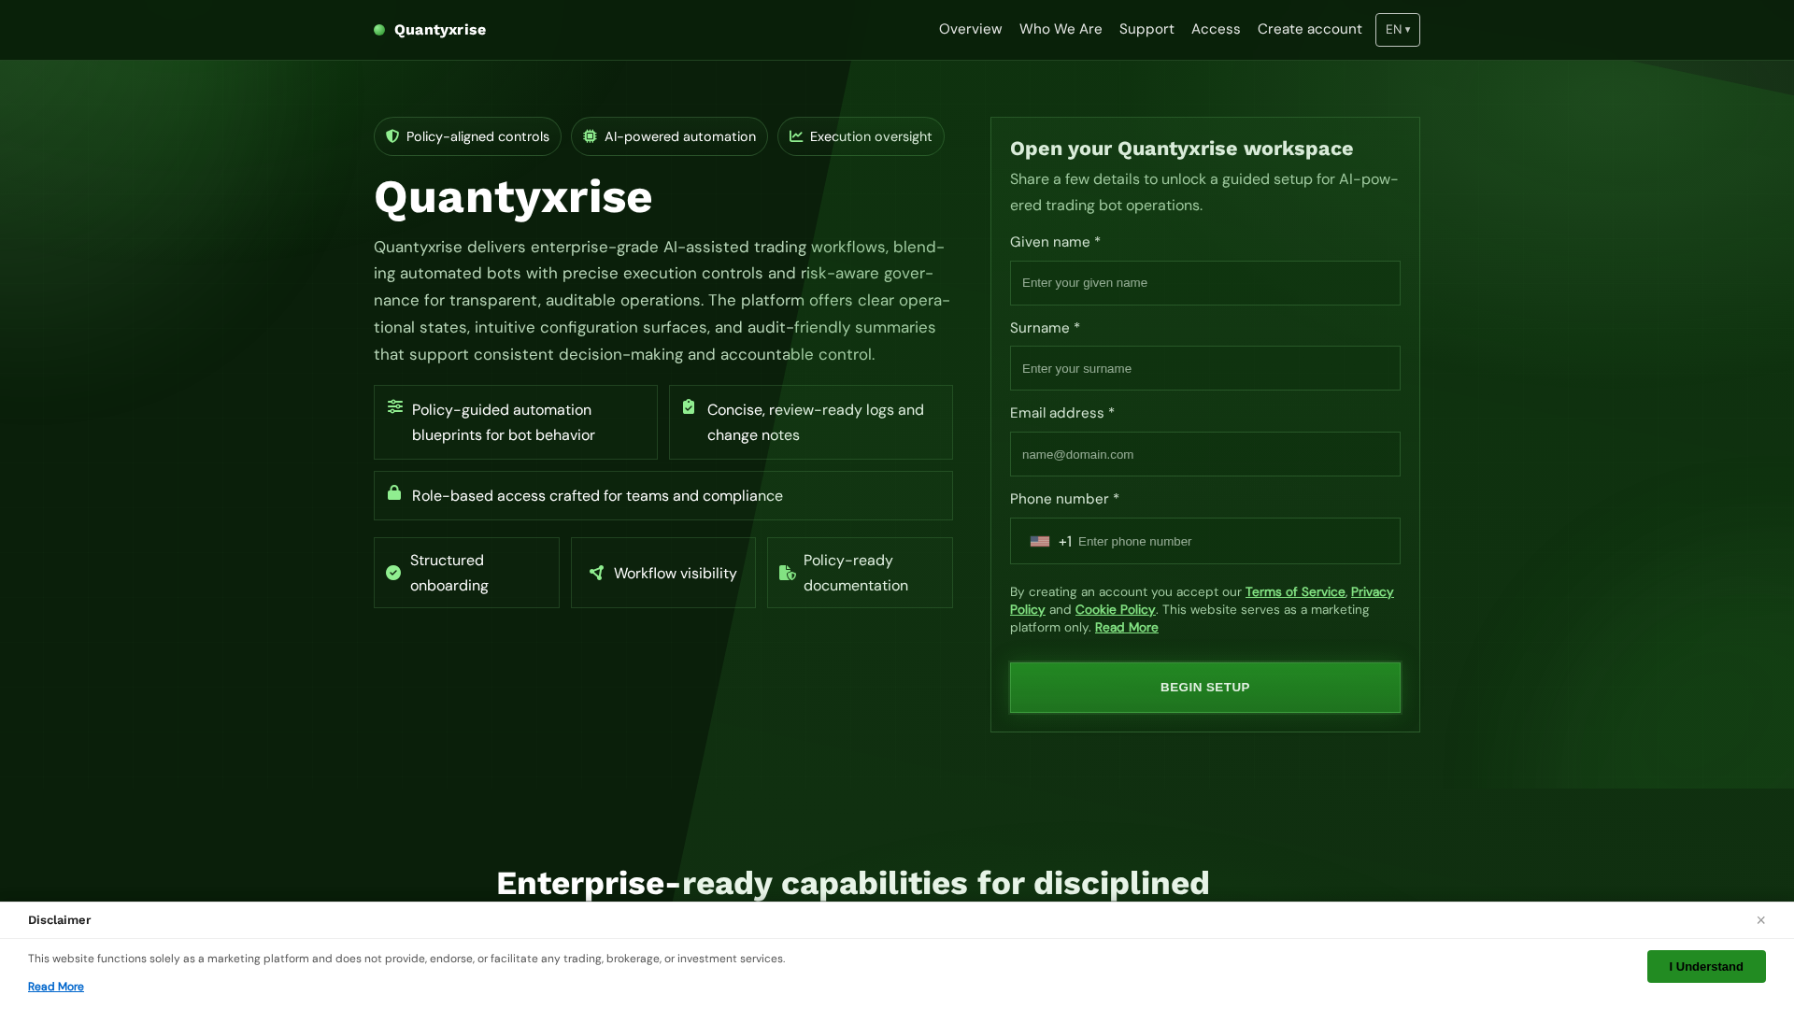Screen dimensions: 1794x1009
Task: Click the Concise, review-ready logs card
Action: (x=811, y=422)
